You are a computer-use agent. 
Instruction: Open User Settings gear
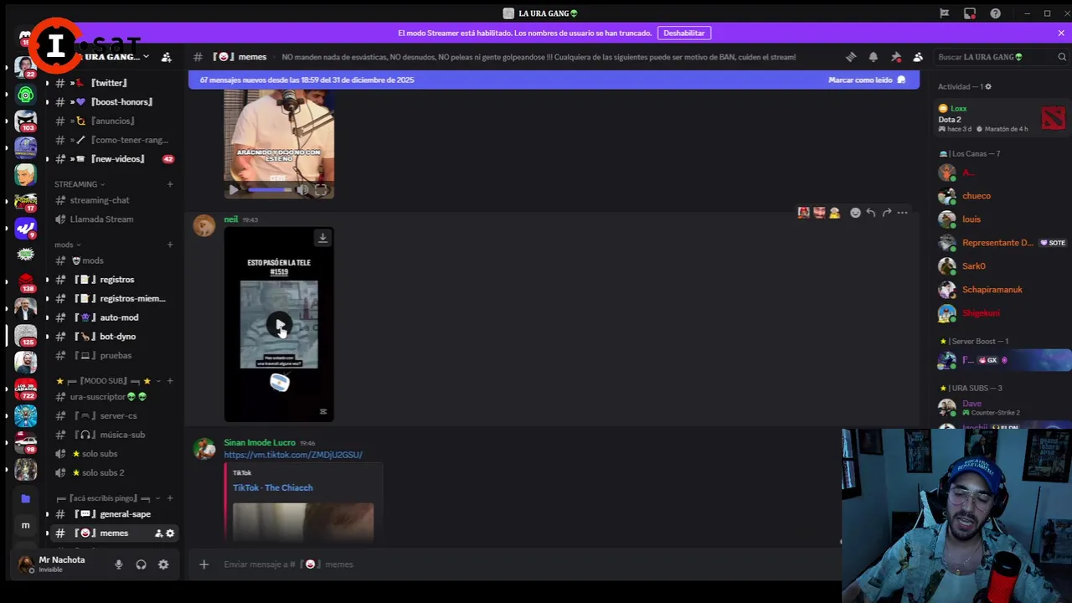pyautogui.click(x=163, y=564)
